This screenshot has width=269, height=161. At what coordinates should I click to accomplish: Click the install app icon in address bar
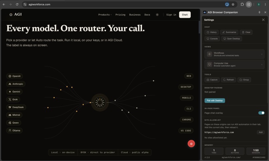pos(227,4)
